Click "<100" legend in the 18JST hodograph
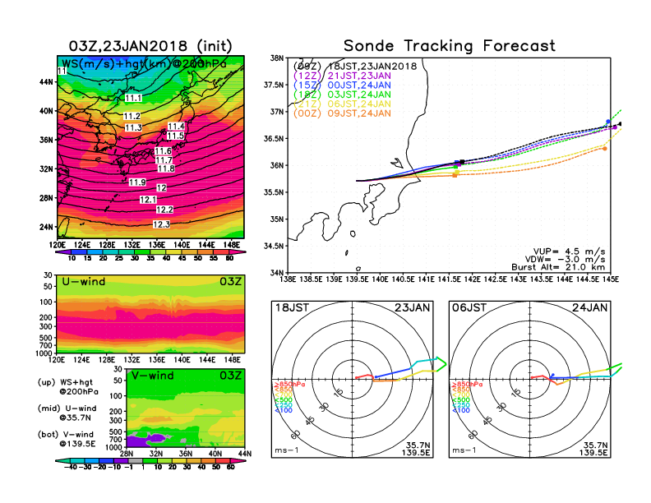This screenshot has height=503, width=651. pyautogui.click(x=284, y=410)
